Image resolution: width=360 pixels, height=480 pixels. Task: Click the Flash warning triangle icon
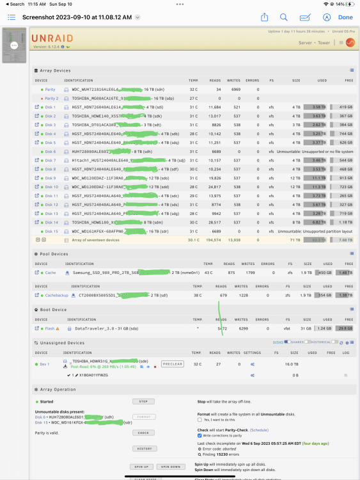tap(57, 328)
